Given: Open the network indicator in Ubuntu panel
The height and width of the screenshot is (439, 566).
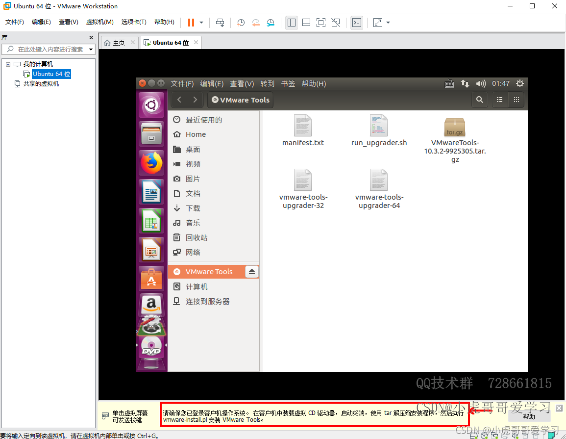Looking at the screenshot, I should point(465,84).
